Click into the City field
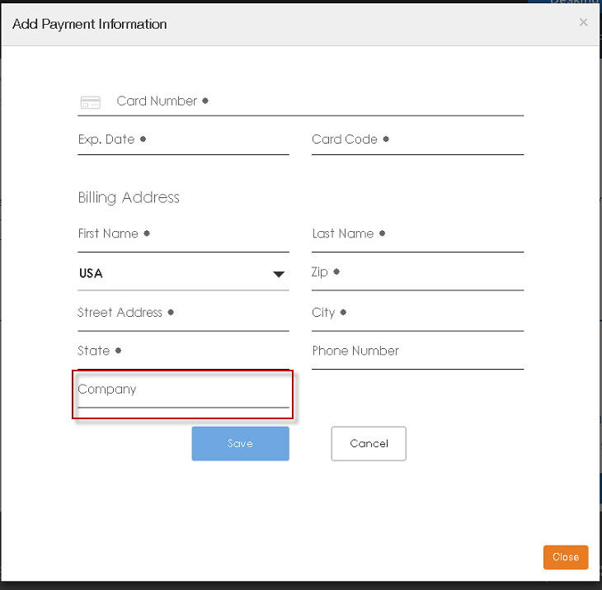The height and width of the screenshot is (590, 602). click(417, 314)
